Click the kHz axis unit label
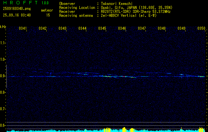This screenshot has width=208, height=132. coord(3,26)
